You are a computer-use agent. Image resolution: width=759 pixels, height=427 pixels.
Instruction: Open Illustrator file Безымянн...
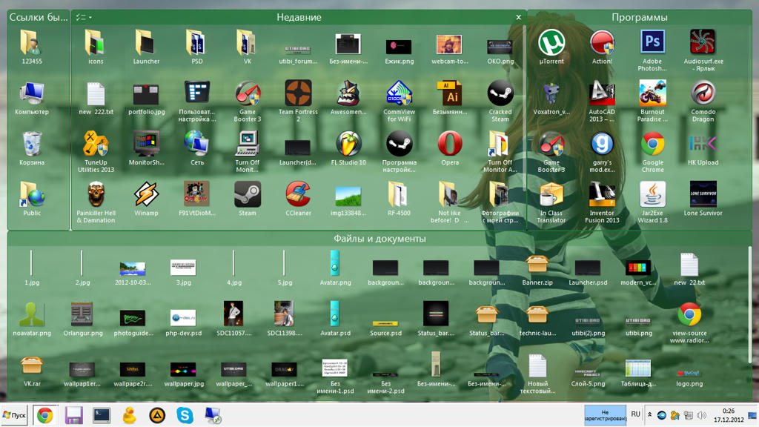point(450,97)
